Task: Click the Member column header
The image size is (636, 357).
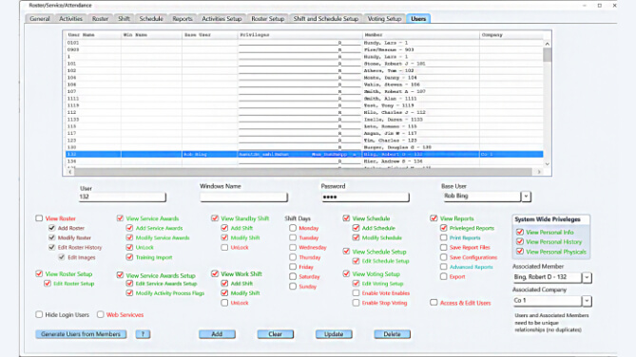Action: [420, 35]
